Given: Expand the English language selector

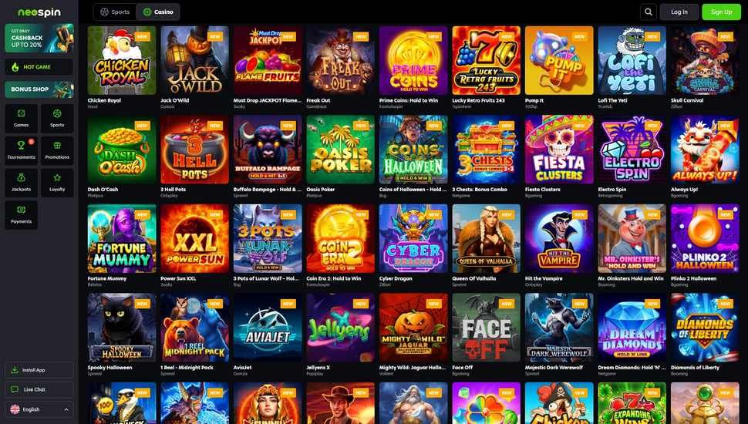Looking at the screenshot, I should [x=39, y=409].
